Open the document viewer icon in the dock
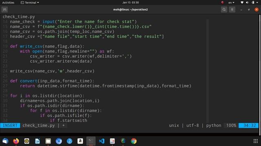Screen dimensions: 261x146 pyautogui.click(x=112, y=141)
